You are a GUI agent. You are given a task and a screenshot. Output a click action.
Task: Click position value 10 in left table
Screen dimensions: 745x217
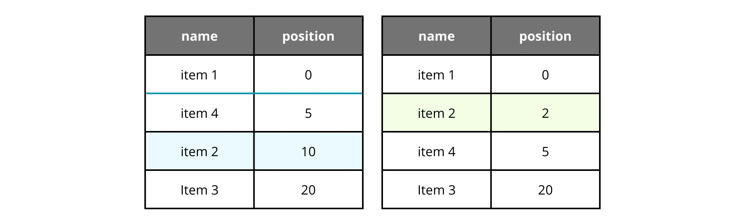tap(308, 152)
